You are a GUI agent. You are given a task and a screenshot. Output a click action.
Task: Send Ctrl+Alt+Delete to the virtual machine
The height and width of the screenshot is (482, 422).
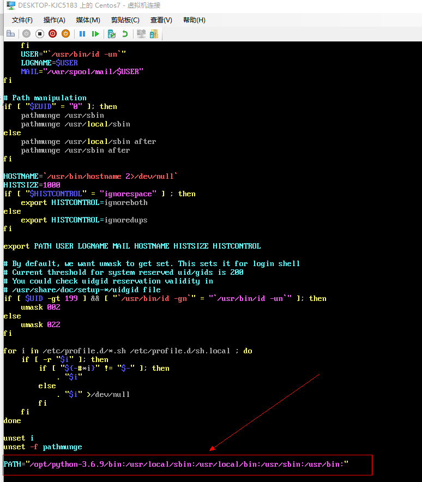click(11, 34)
